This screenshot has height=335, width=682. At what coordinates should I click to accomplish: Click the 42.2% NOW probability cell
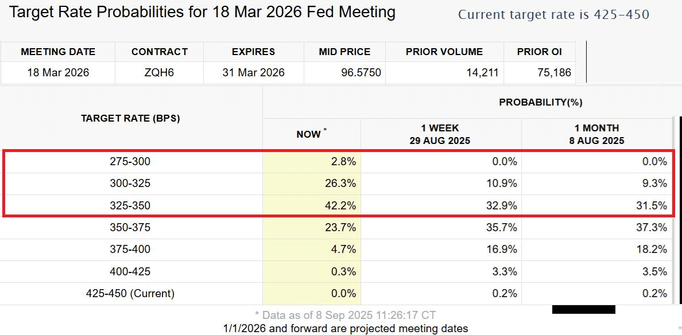tap(342, 205)
